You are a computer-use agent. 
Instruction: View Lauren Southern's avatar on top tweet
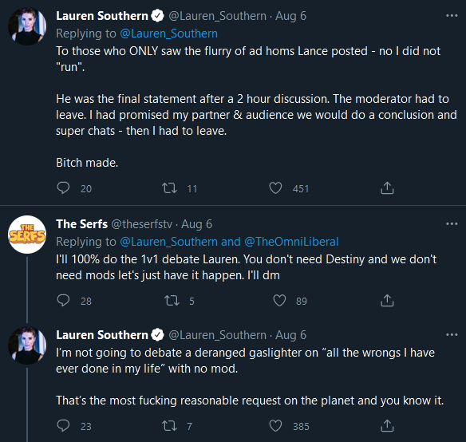tap(27, 26)
